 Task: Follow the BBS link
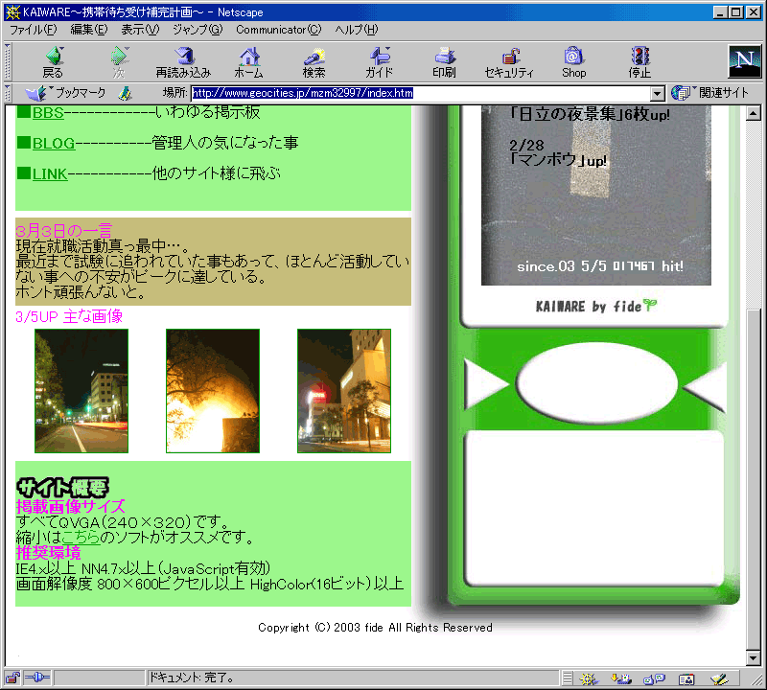pyautogui.click(x=48, y=113)
